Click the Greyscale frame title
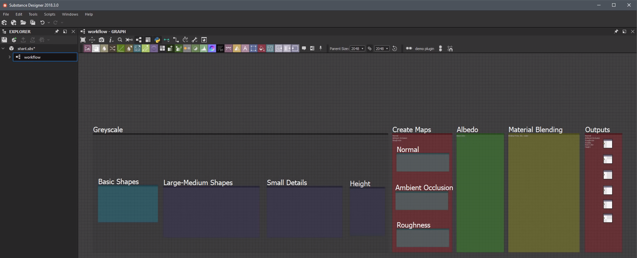 tap(108, 129)
